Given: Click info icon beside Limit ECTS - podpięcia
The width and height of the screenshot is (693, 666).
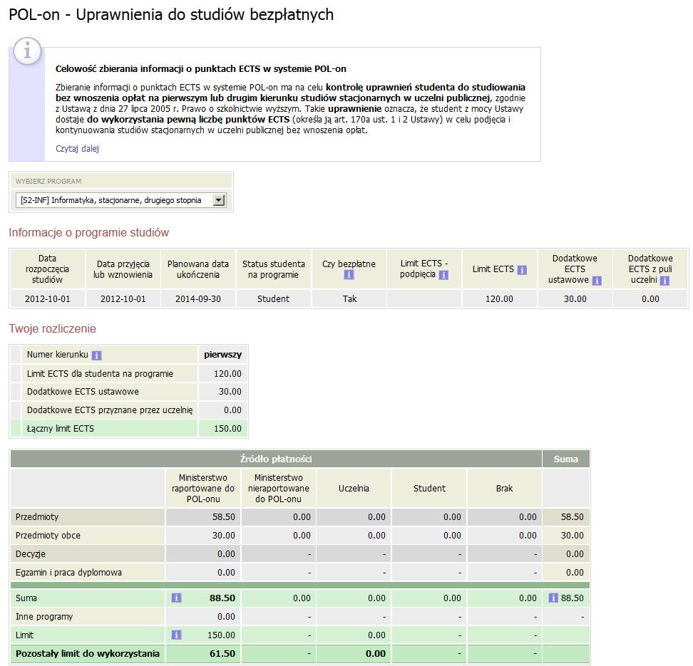Looking at the screenshot, I should pyautogui.click(x=443, y=275).
